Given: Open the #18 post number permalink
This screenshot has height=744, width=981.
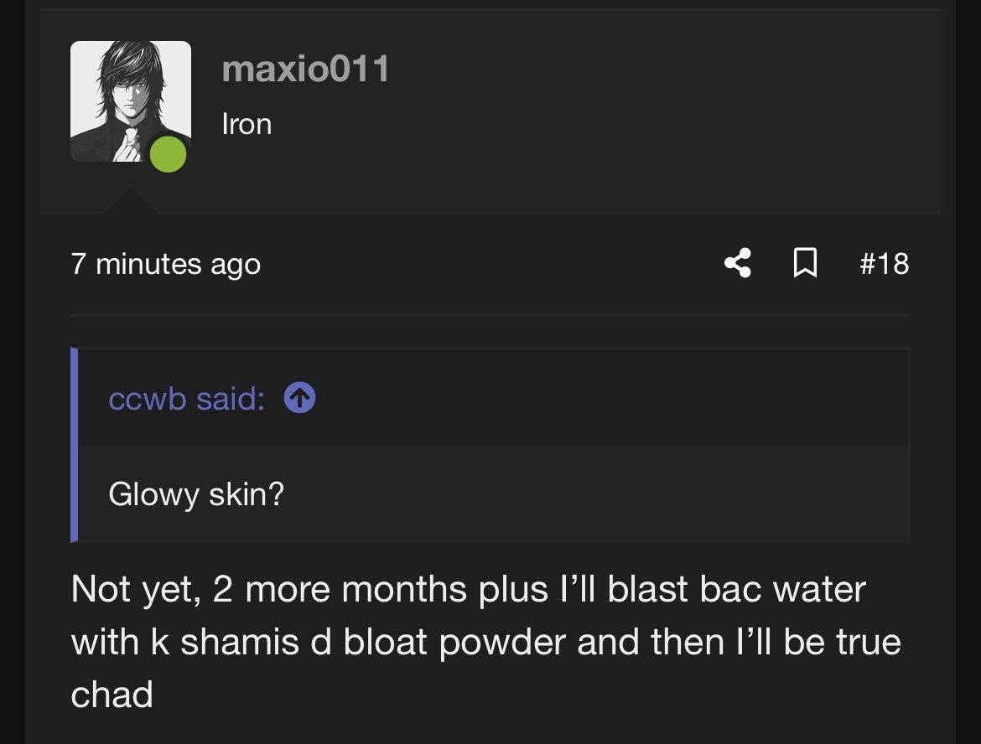Looking at the screenshot, I should pyautogui.click(x=884, y=264).
